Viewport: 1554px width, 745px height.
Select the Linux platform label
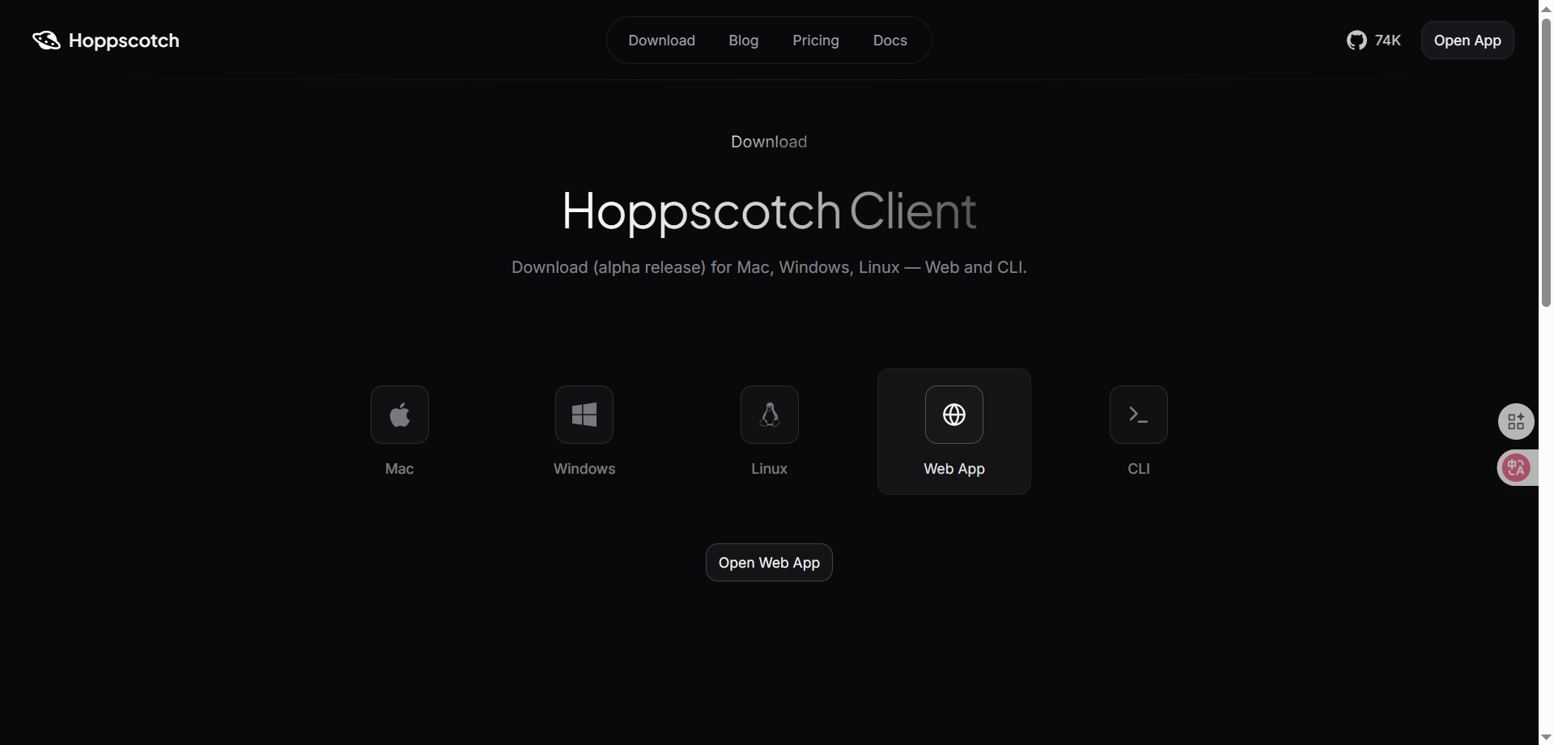pos(770,469)
